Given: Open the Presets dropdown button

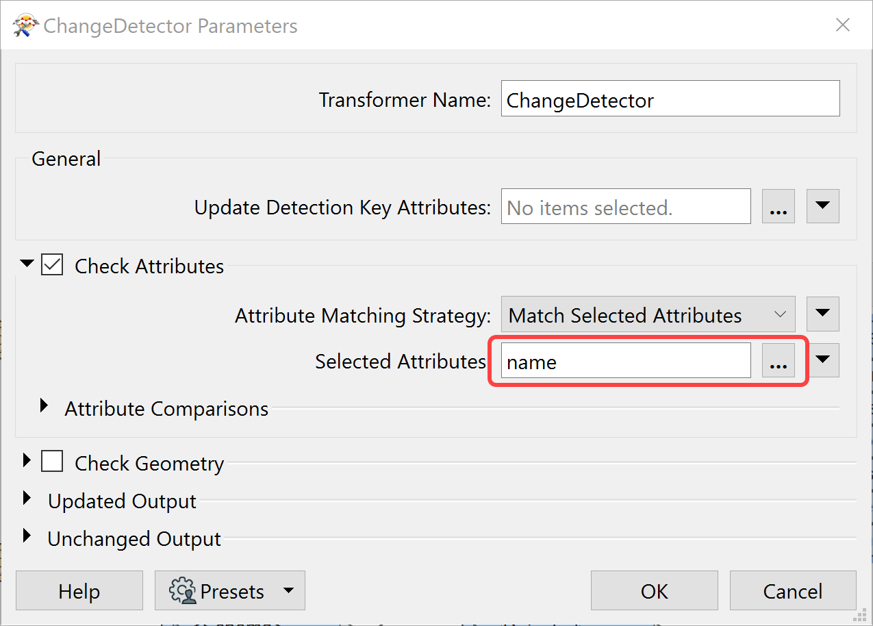Looking at the screenshot, I should coord(229,590).
